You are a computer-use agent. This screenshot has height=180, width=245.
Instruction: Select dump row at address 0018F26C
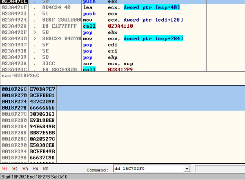tap(122, 89)
